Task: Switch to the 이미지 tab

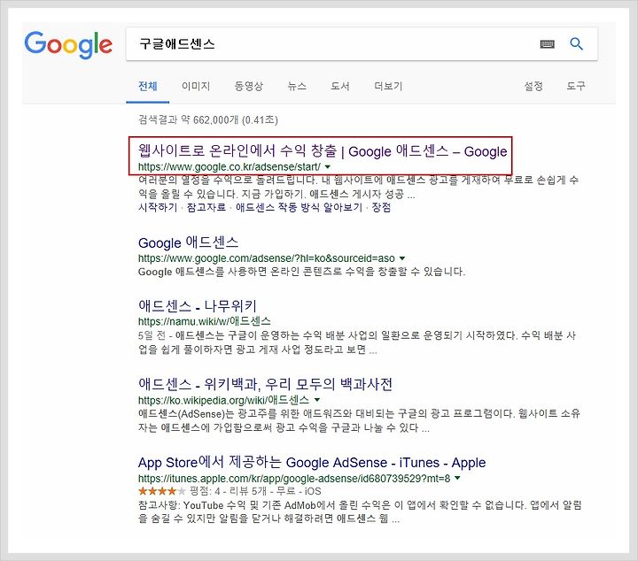Action: coord(196,86)
